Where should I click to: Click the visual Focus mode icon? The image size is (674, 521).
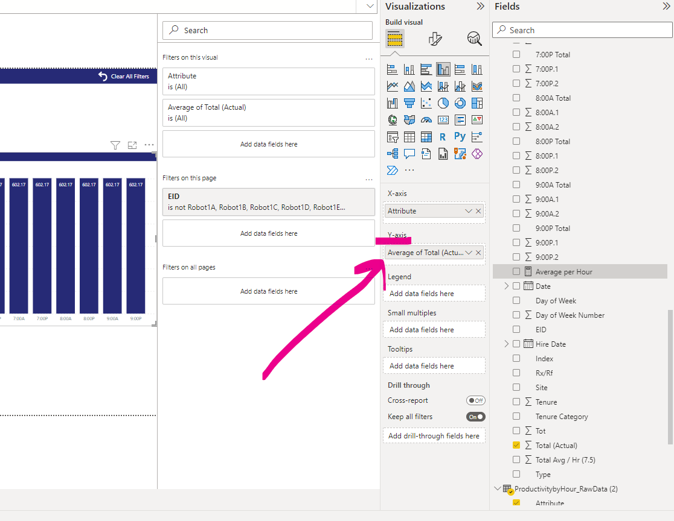132,145
